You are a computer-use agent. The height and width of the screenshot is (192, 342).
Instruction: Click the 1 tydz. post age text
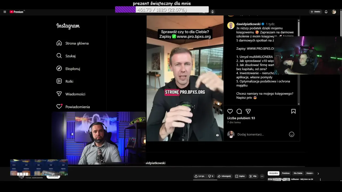coord(270,24)
